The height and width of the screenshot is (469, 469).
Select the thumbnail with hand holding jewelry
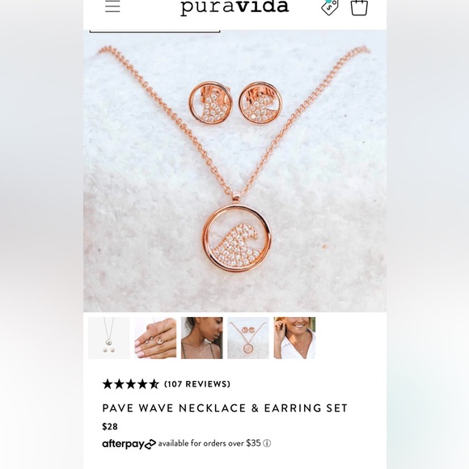(155, 338)
